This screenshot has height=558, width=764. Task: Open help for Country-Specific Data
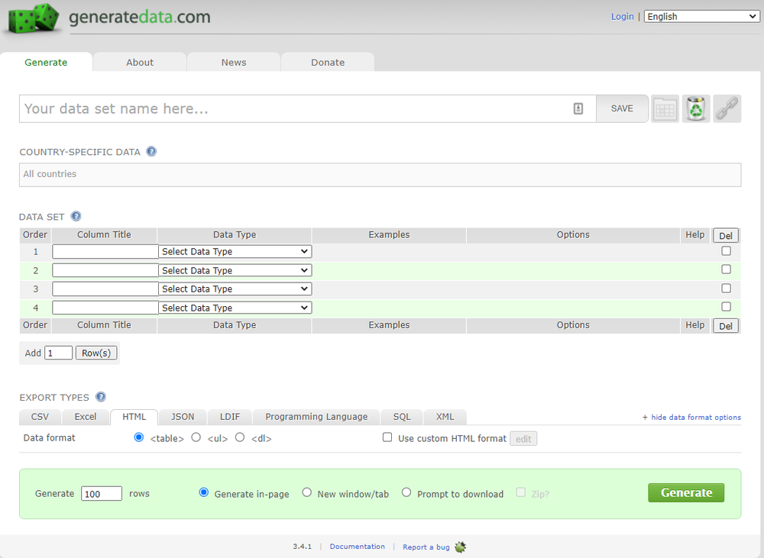pos(151,151)
